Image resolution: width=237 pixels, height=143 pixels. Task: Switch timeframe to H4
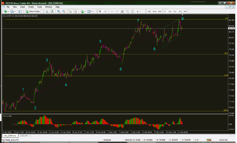170,11
